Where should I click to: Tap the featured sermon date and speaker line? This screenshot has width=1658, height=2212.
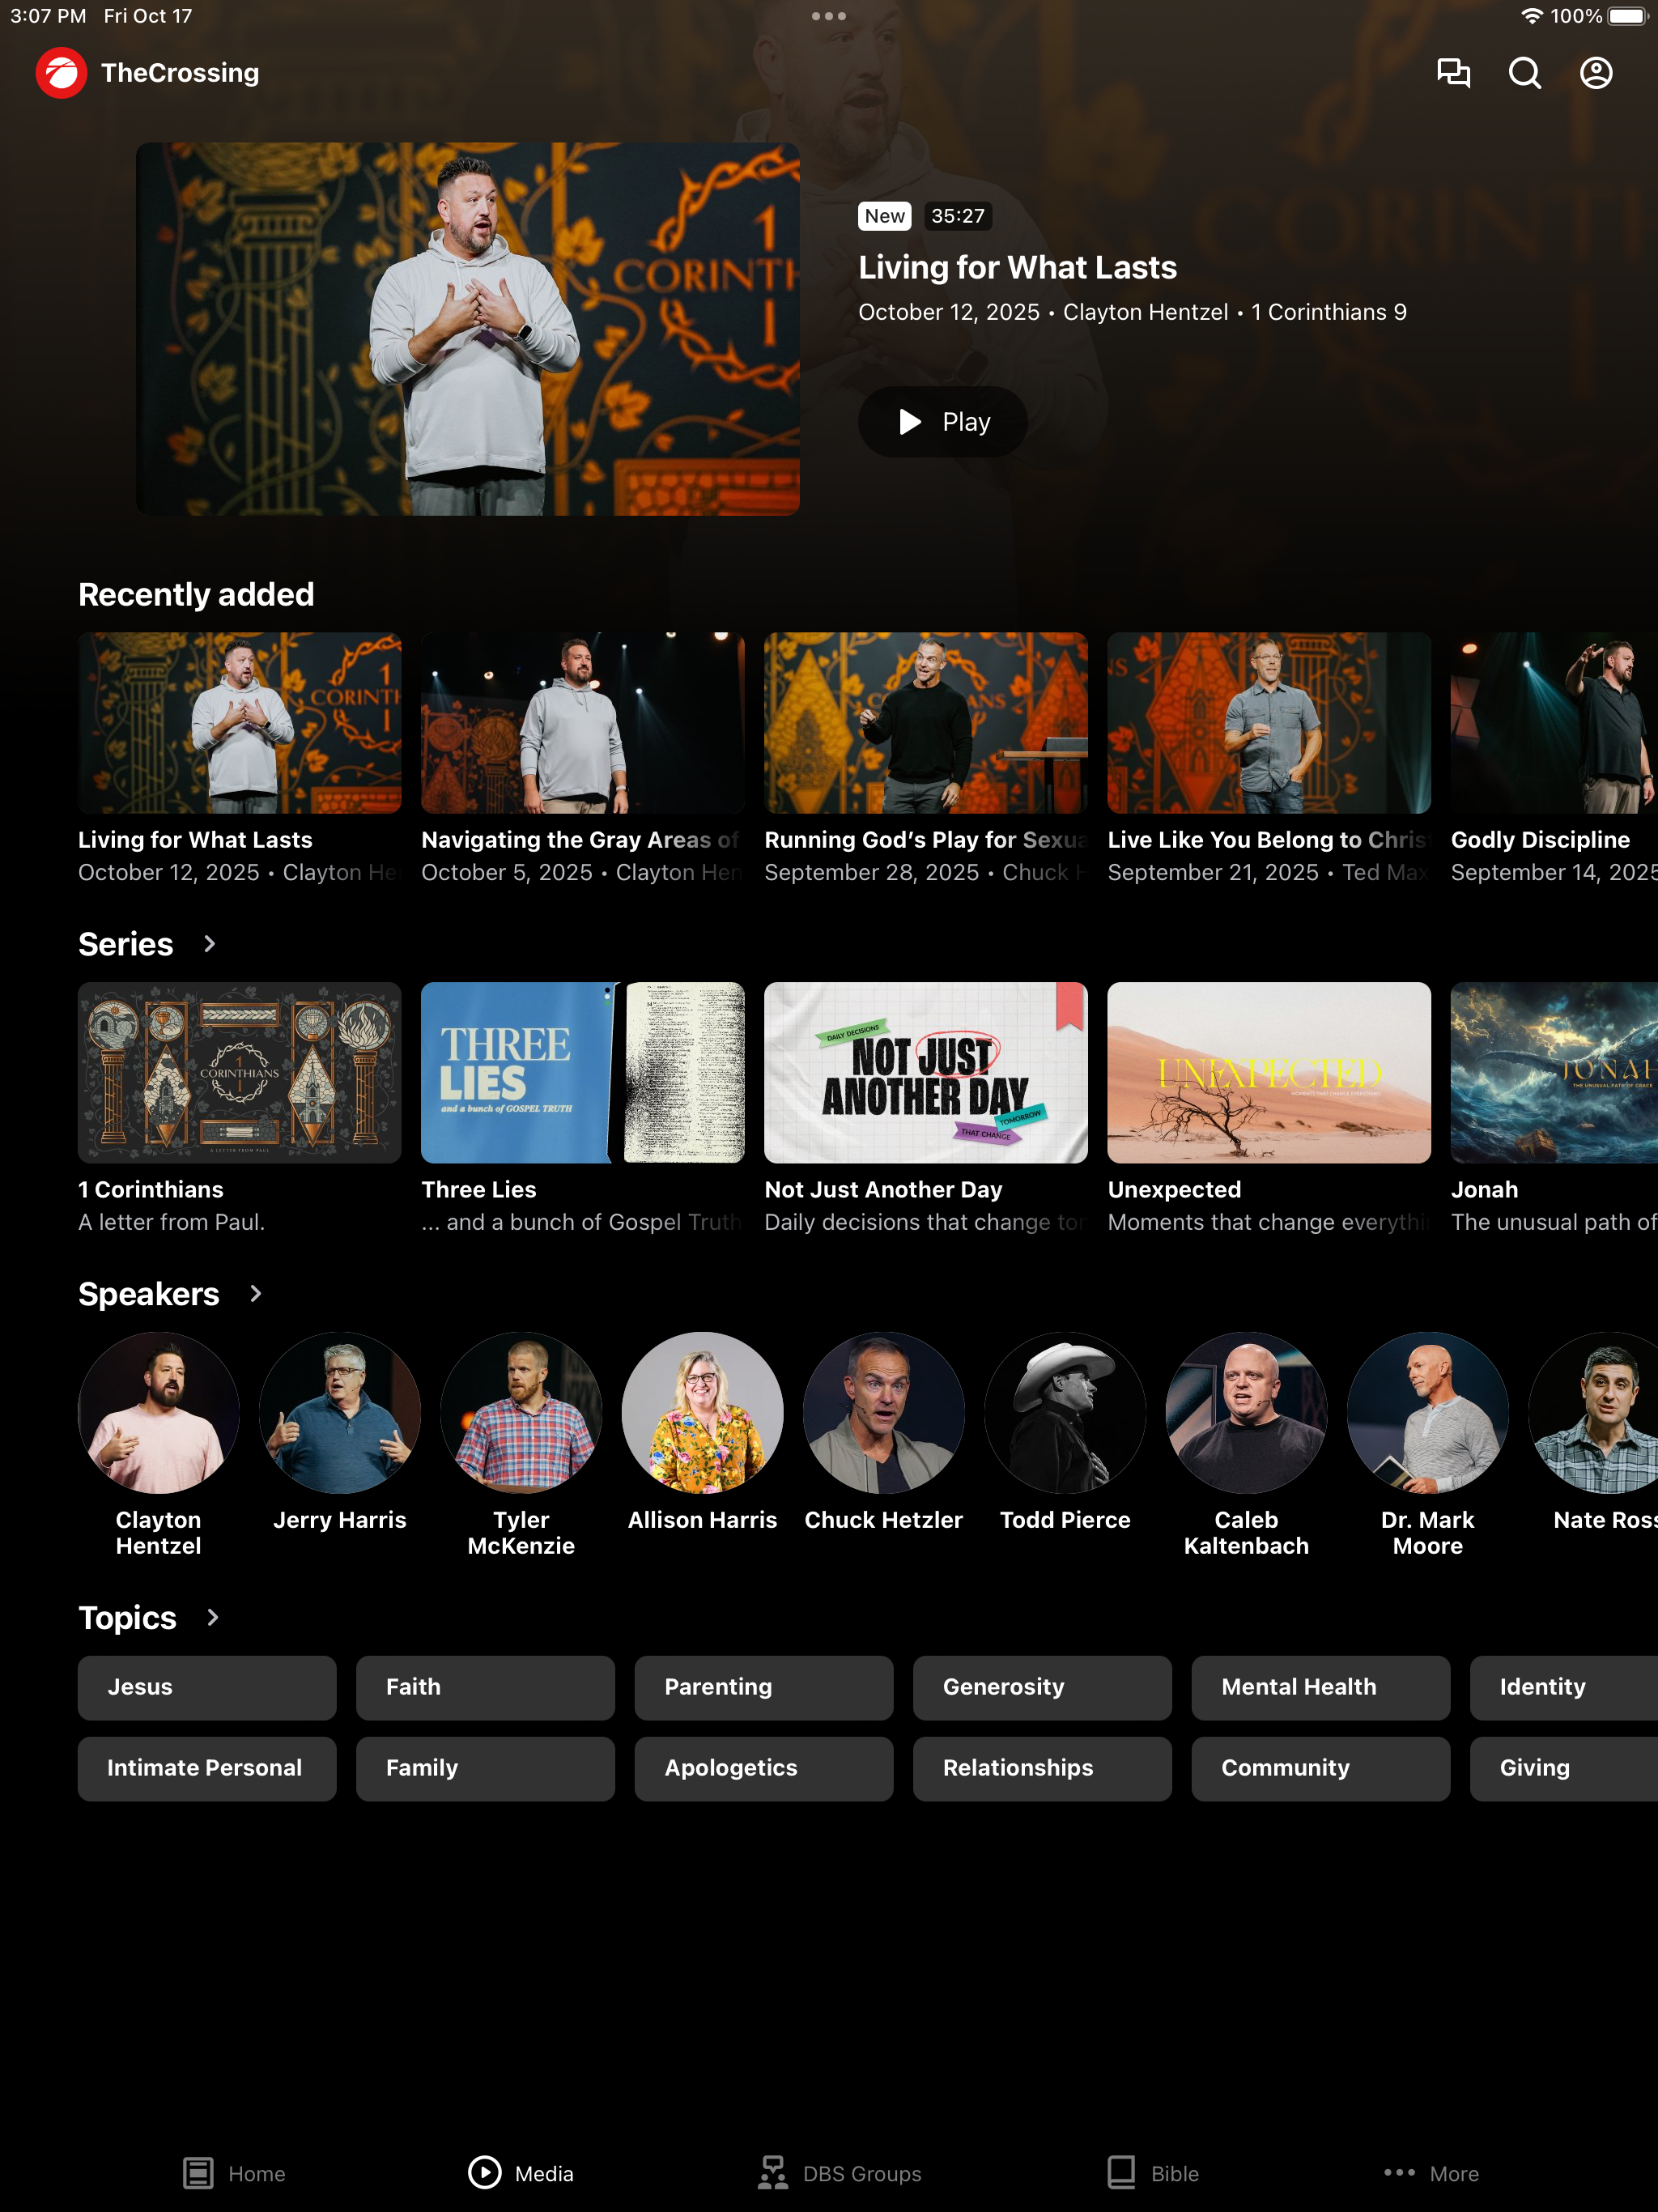tap(1132, 313)
